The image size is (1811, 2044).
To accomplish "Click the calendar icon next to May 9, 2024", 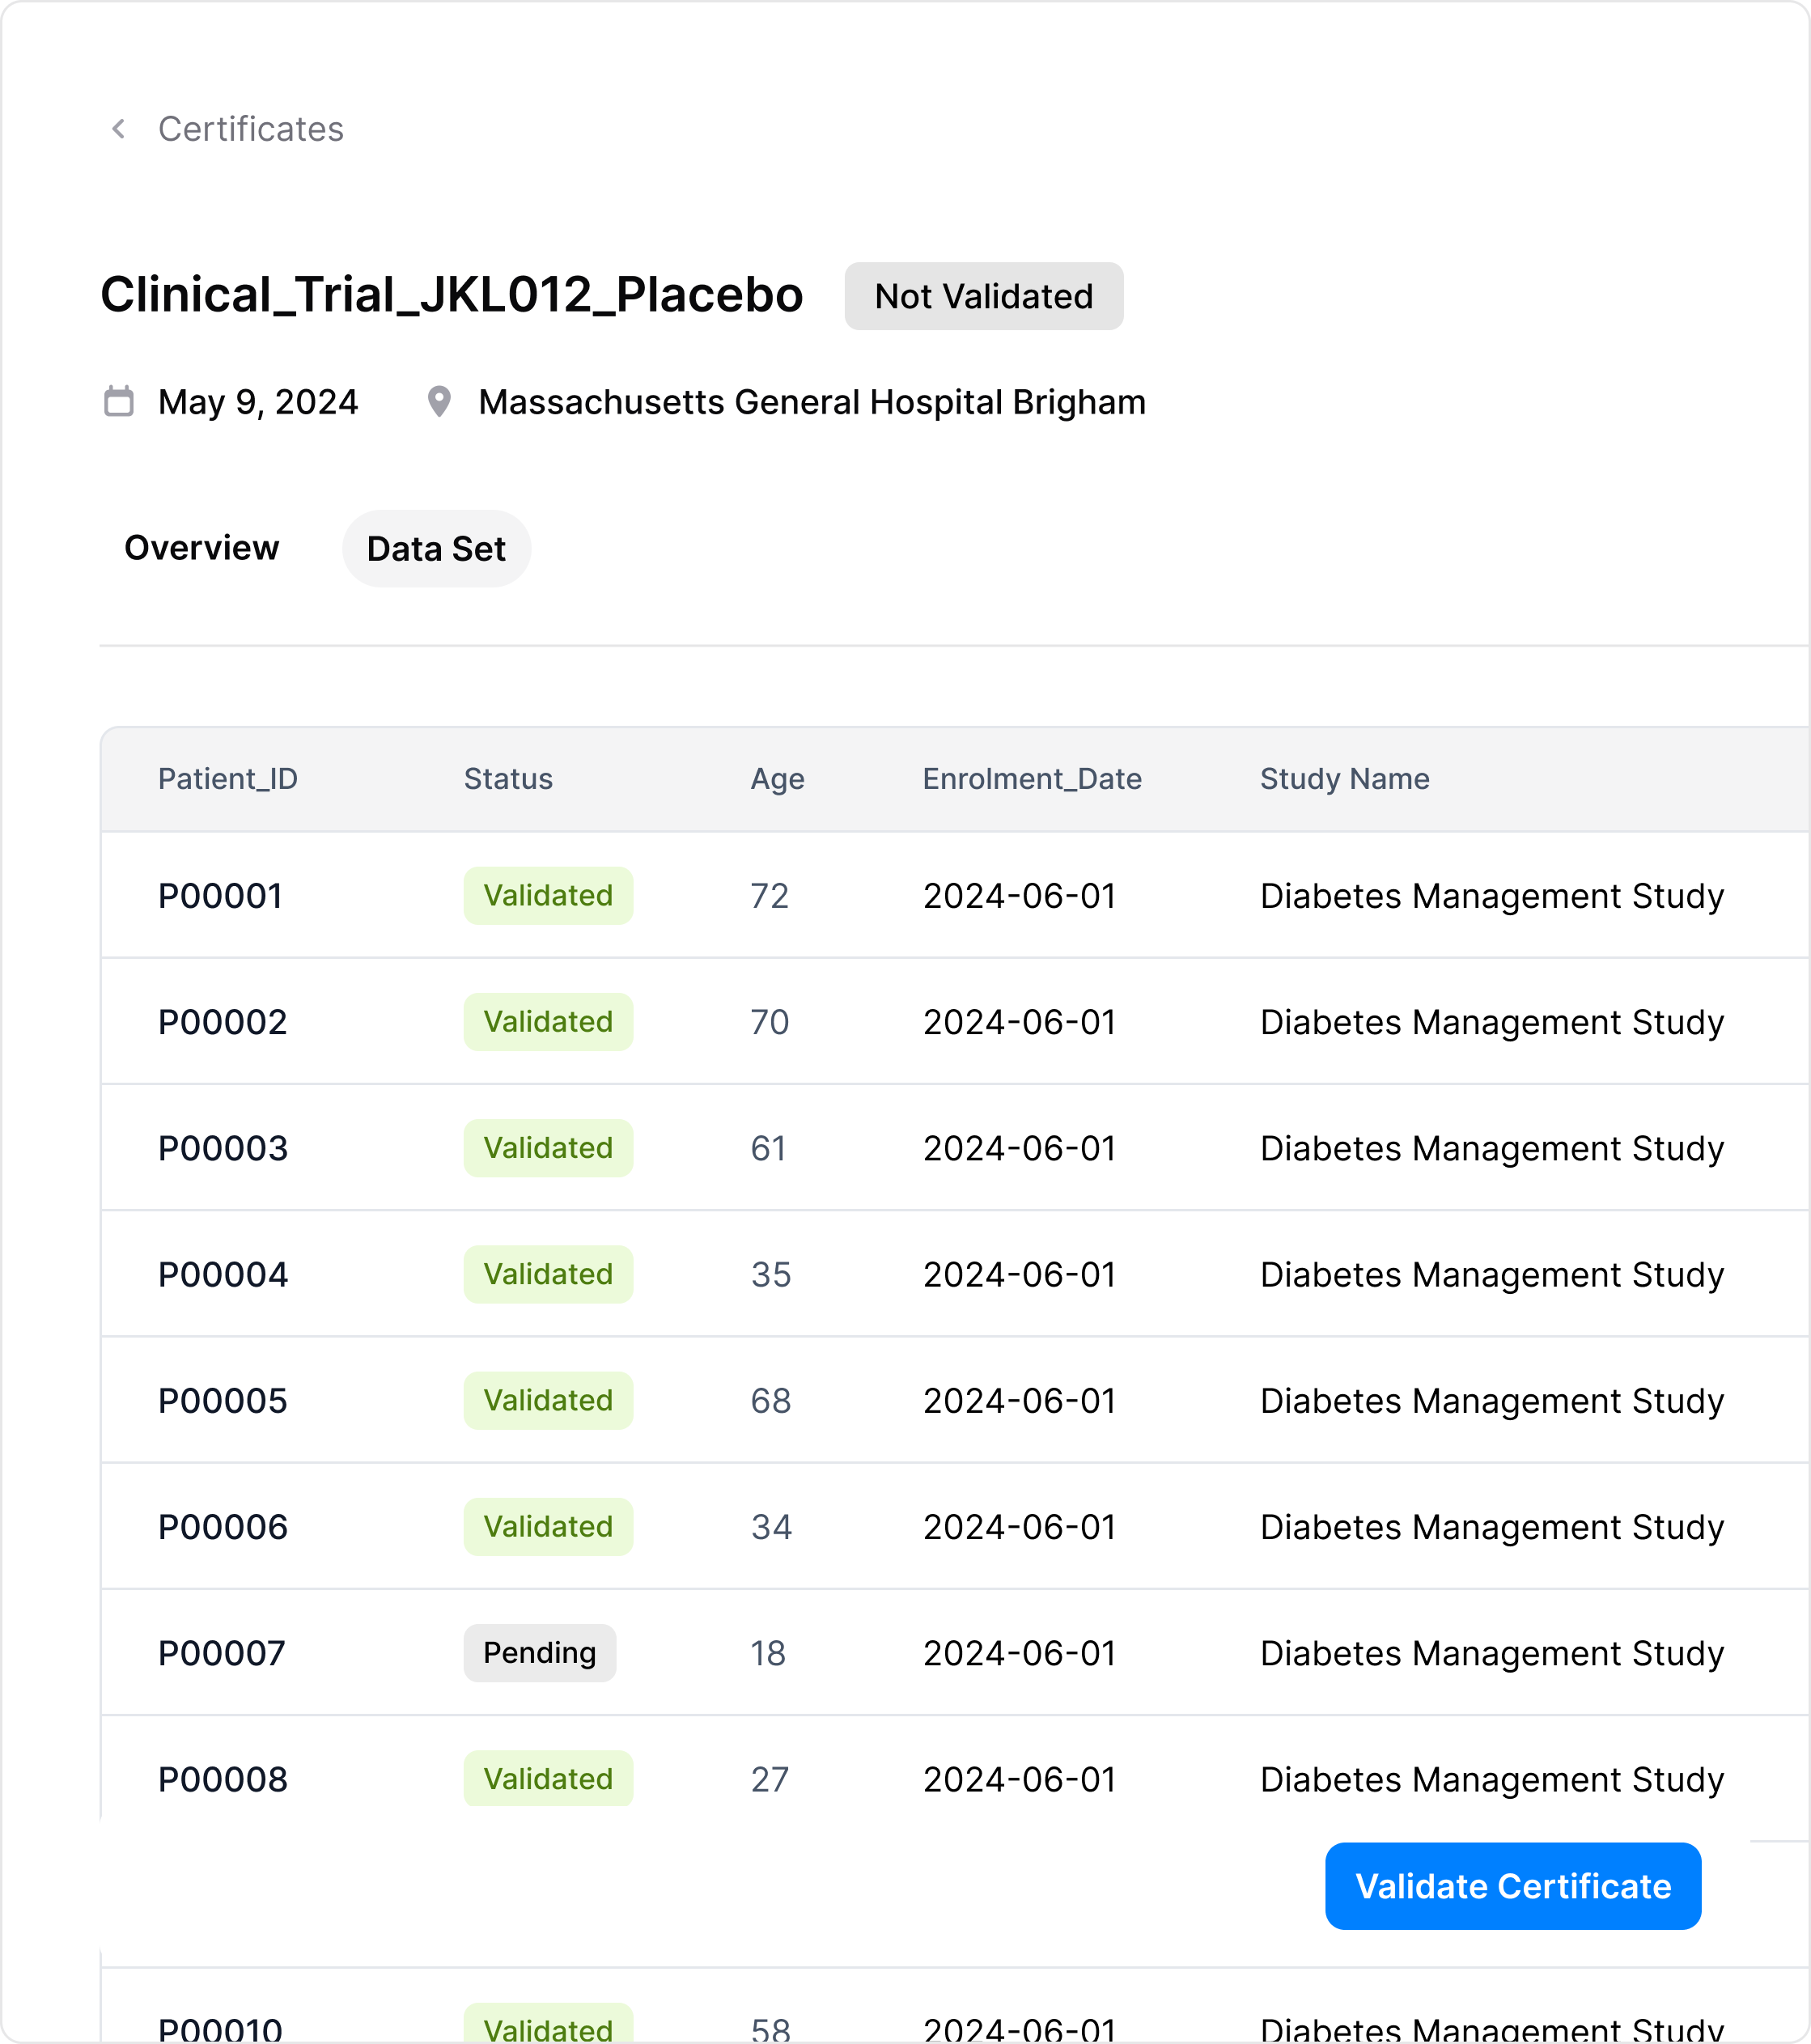I will tap(119, 401).
